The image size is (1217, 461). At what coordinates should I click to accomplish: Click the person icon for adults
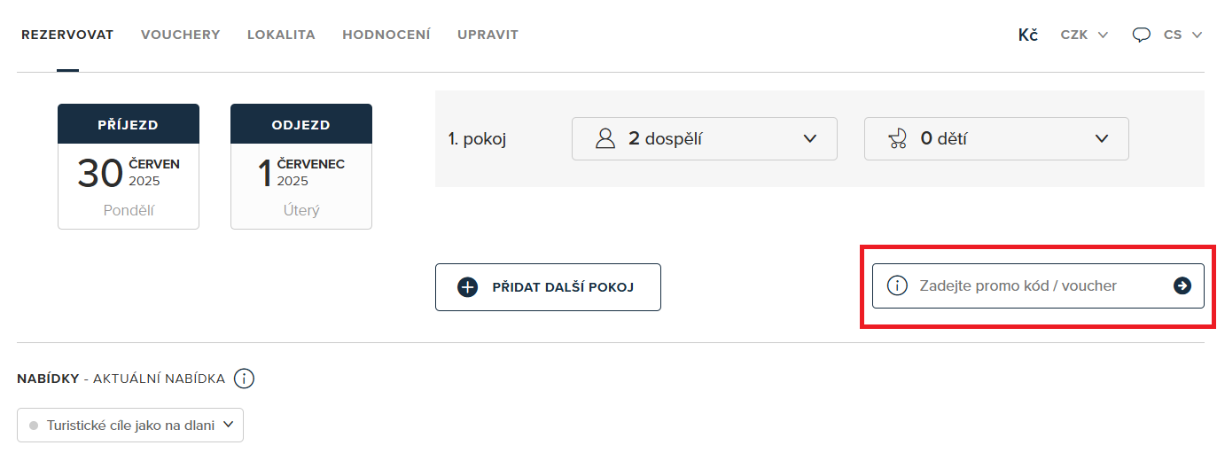tap(605, 138)
